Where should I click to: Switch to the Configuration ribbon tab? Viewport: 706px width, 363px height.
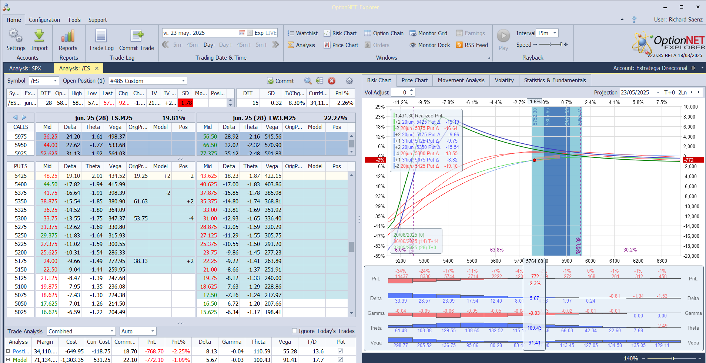[x=44, y=20]
